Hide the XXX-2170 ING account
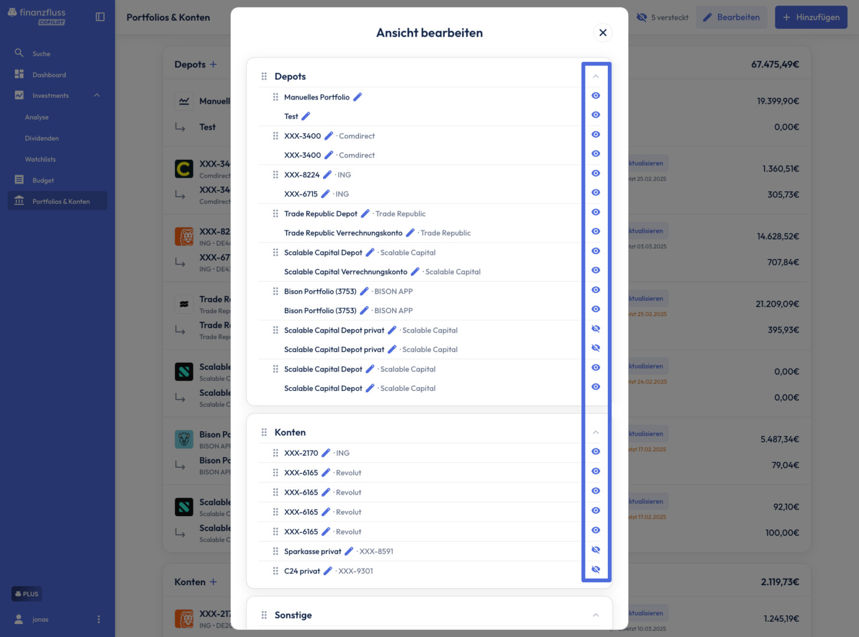The image size is (859, 637). [596, 452]
